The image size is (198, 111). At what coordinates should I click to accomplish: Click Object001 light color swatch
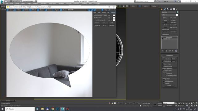(114, 18)
